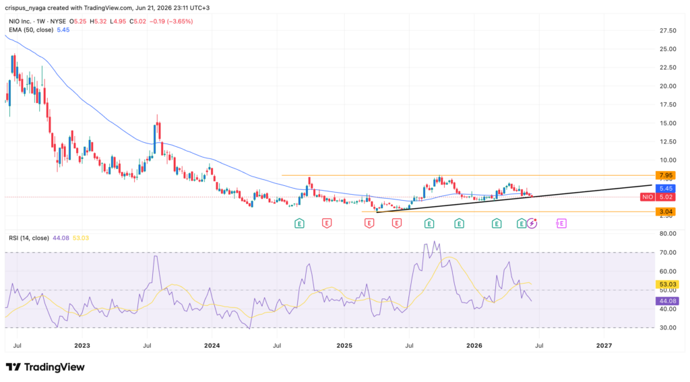This screenshot has height=382, width=690.
Task: Click the 27.50 price axis label
Action: pos(668,31)
